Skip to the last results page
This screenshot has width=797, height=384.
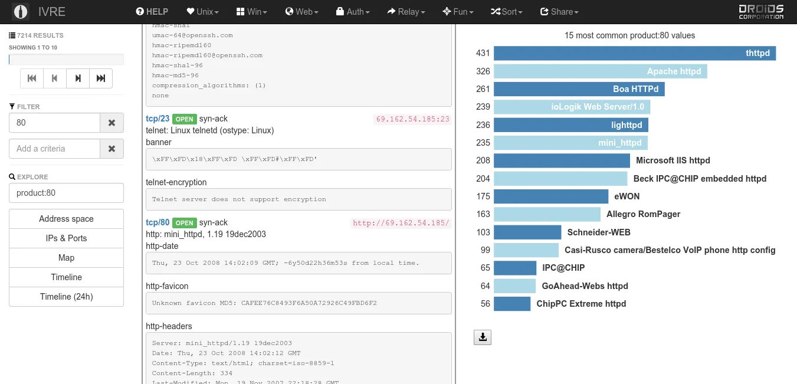click(x=100, y=78)
